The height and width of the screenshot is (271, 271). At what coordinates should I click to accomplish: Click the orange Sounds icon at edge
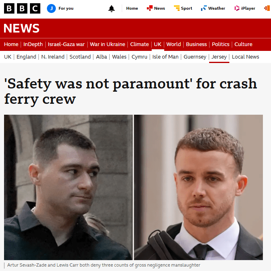click(x=267, y=8)
